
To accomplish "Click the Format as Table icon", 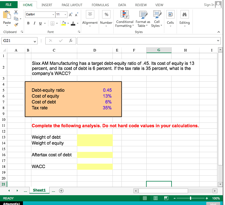I will pos(143,15).
